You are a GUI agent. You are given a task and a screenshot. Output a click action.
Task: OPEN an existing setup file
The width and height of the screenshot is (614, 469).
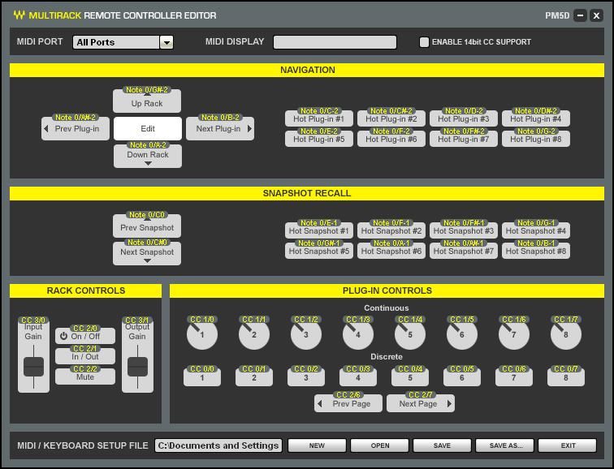[x=379, y=445]
